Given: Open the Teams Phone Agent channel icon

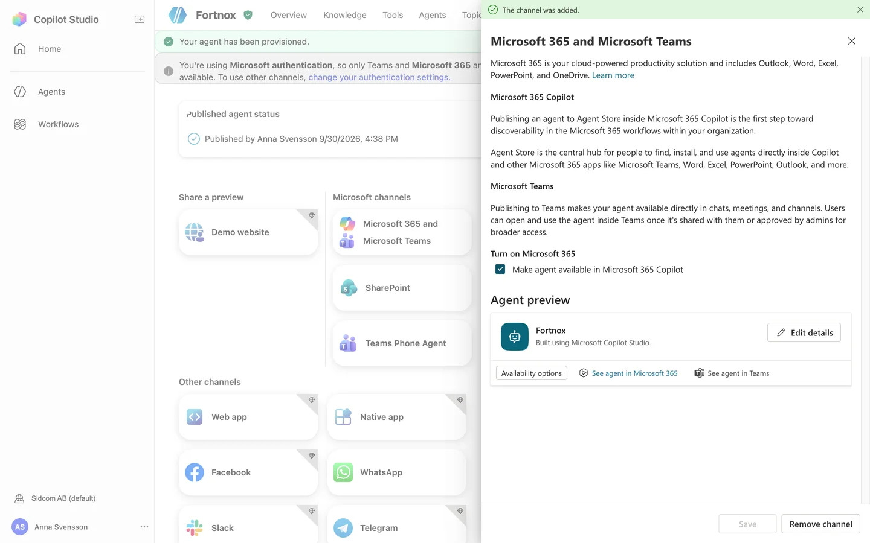Looking at the screenshot, I should pyautogui.click(x=348, y=343).
